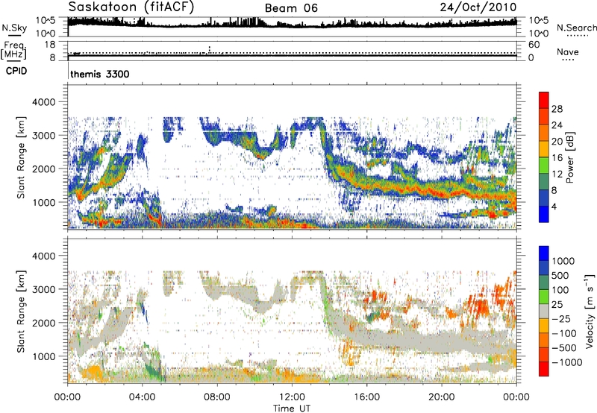Click the 'Beam 06' heading

coord(291,8)
